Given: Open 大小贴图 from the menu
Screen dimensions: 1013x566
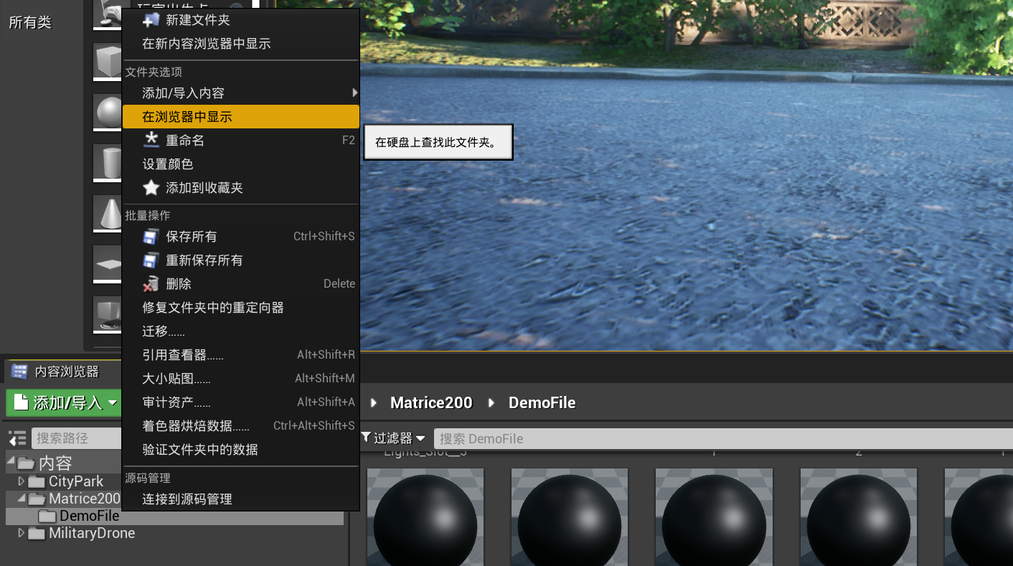Looking at the screenshot, I should pyautogui.click(x=240, y=378).
